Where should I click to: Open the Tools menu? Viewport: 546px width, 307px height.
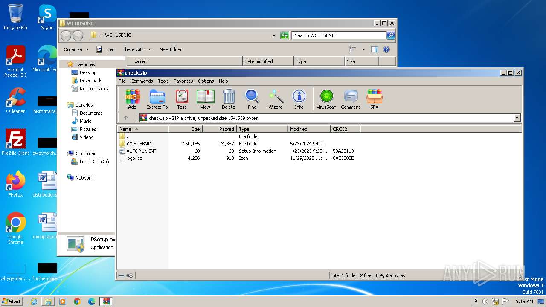(x=163, y=81)
